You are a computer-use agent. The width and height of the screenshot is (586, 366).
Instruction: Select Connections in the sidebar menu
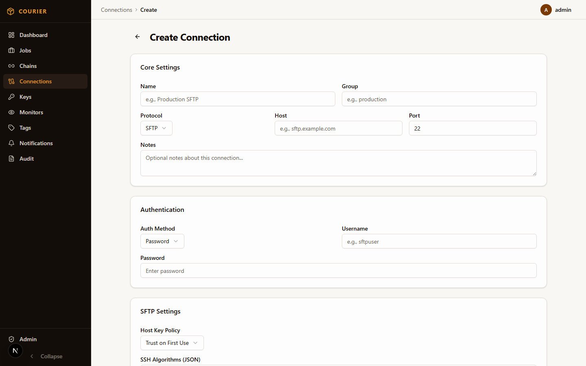click(x=35, y=81)
